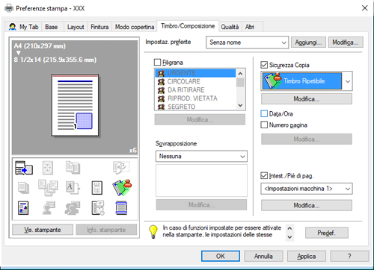Click the Annulla button
The height and width of the screenshot is (270, 374).
point(263,256)
